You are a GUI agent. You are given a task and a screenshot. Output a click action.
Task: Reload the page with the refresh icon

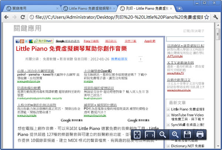click(x=23, y=17)
